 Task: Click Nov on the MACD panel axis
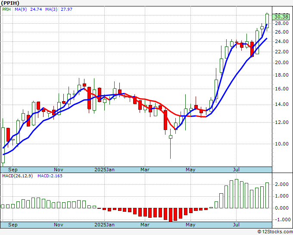point(59,225)
